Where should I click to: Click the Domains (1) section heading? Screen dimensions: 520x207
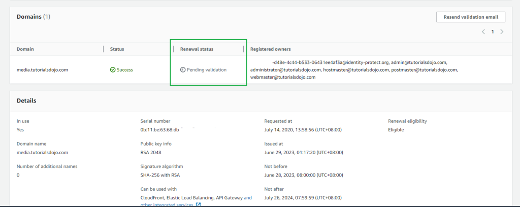(34, 17)
